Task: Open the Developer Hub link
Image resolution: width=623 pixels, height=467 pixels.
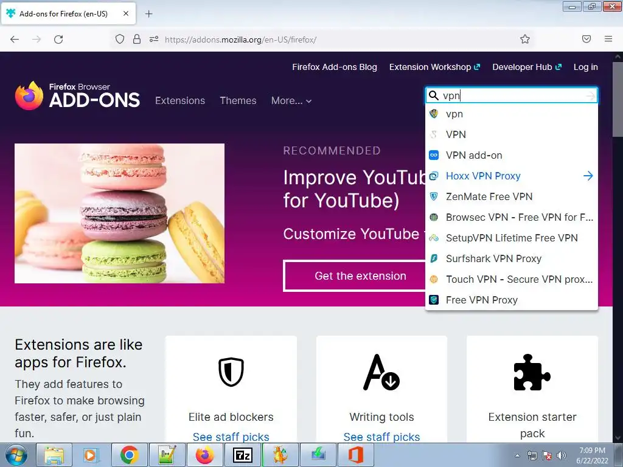Action: click(527, 67)
